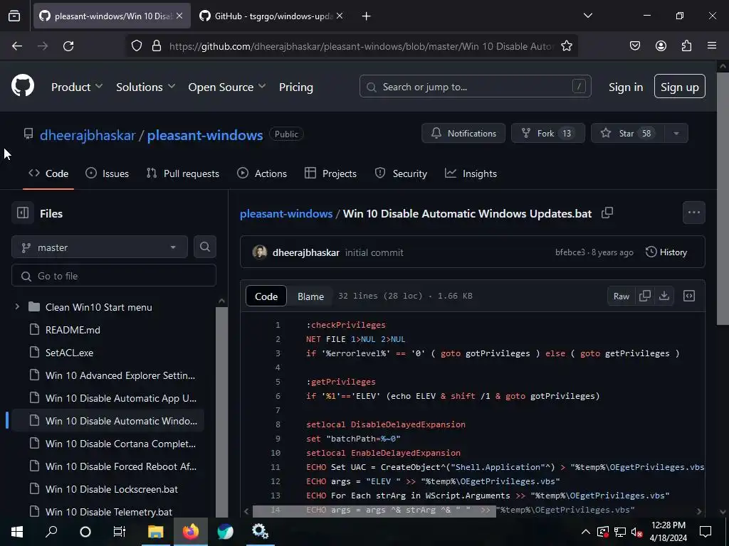Viewport: 729px width, 546px height.
Task: Open the Actions tab
Action: coord(262,173)
